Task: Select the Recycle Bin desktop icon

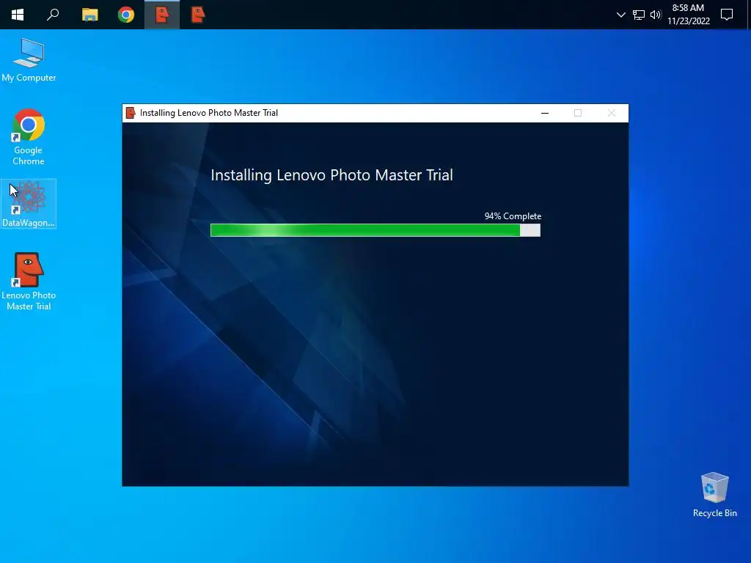Action: pyautogui.click(x=714, y=495)
